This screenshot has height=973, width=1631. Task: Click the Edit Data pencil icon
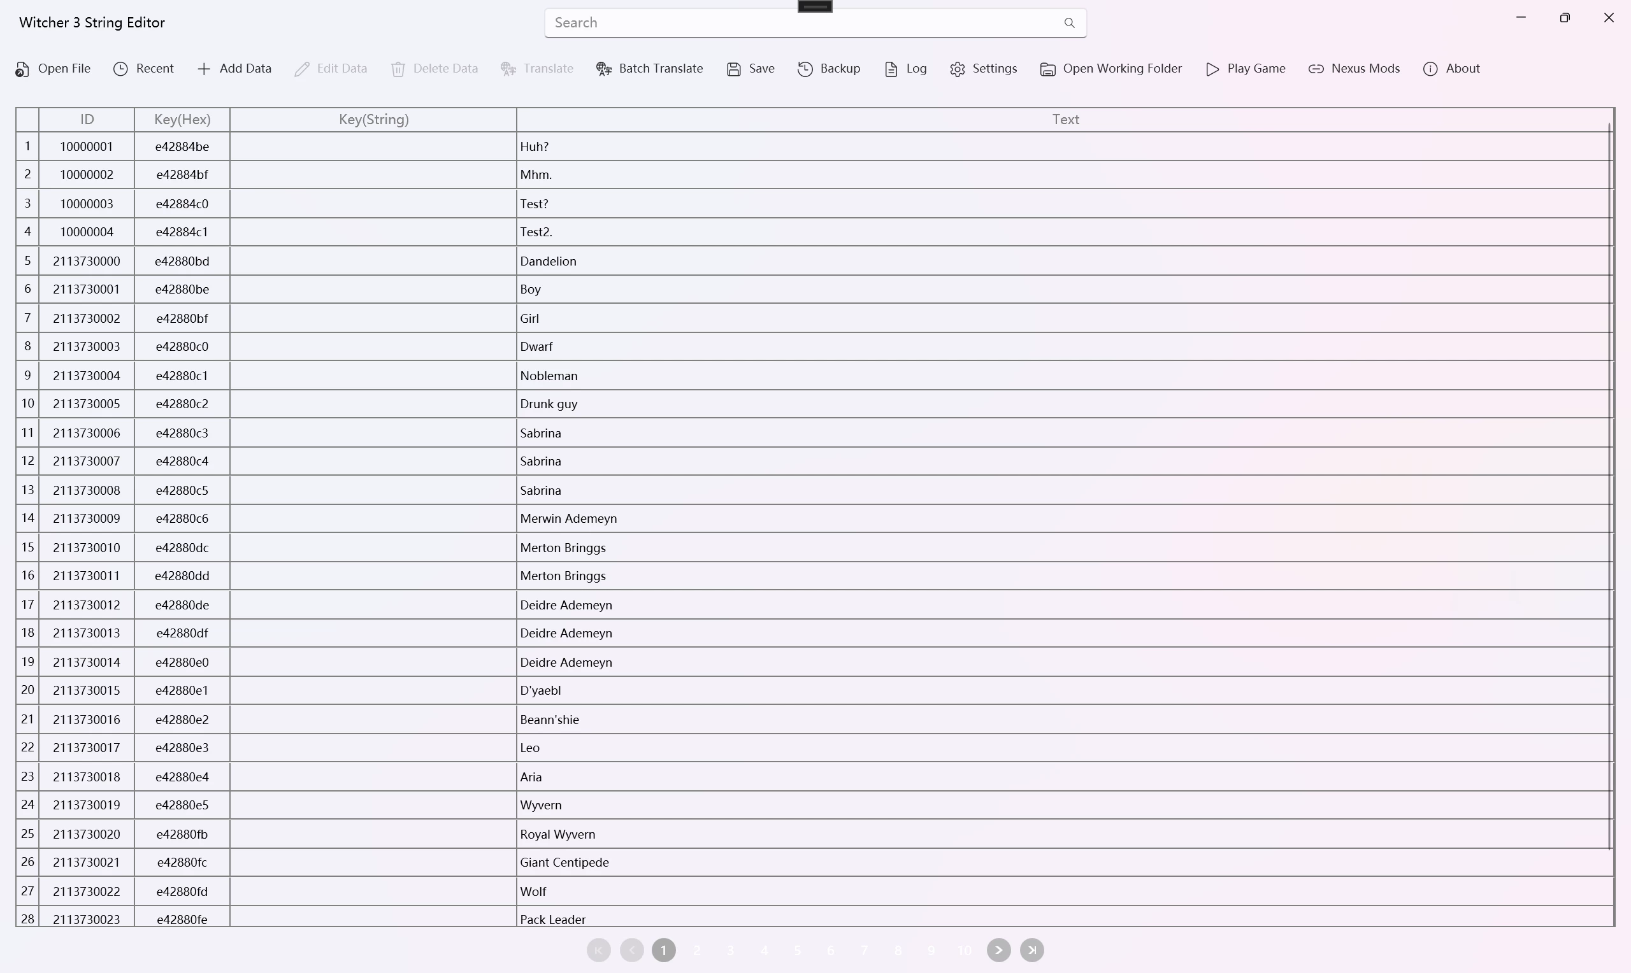[x=302, y=69]
